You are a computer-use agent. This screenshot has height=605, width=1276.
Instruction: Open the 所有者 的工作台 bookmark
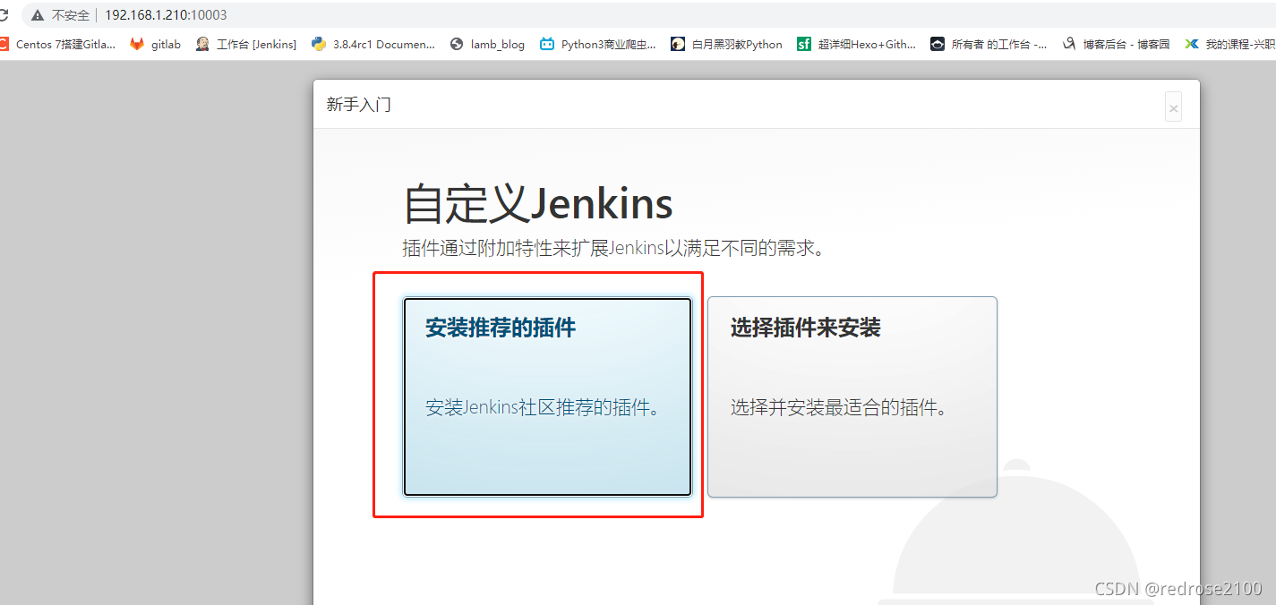coord(989,44)
